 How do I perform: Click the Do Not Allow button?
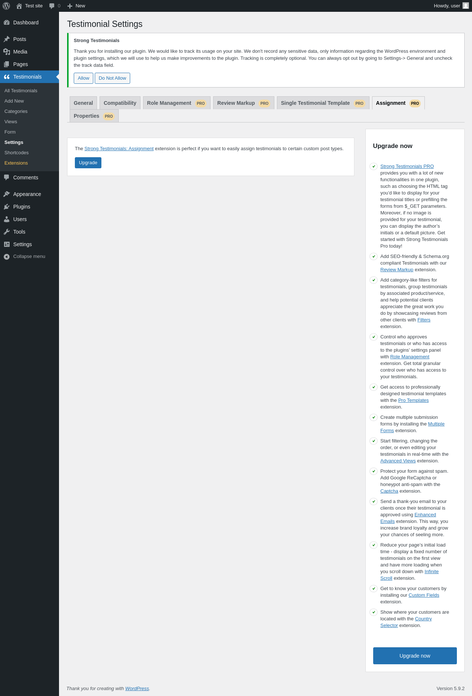click(x=112, y=78)
